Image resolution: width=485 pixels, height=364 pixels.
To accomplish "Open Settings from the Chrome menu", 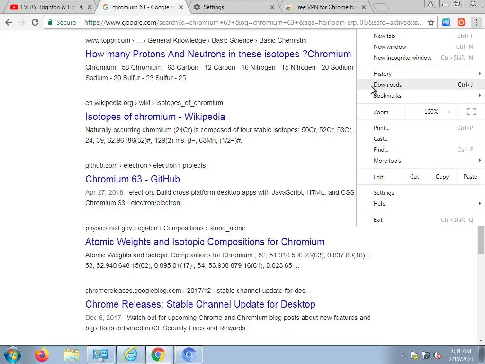I will (421, 193).
